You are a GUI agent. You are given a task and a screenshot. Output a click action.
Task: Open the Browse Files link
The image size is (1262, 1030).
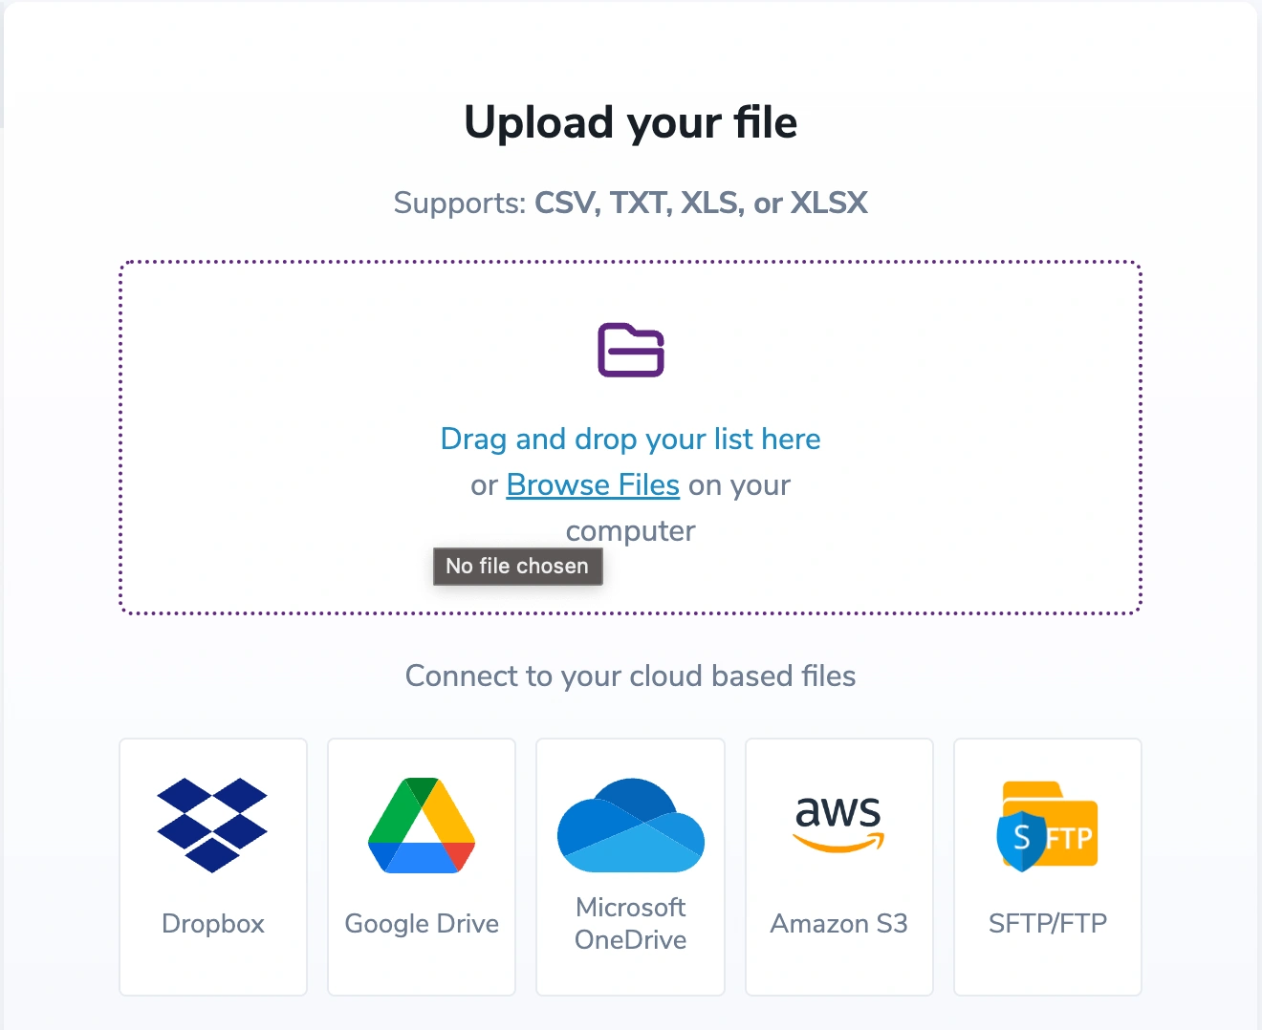tap(593, 485)
